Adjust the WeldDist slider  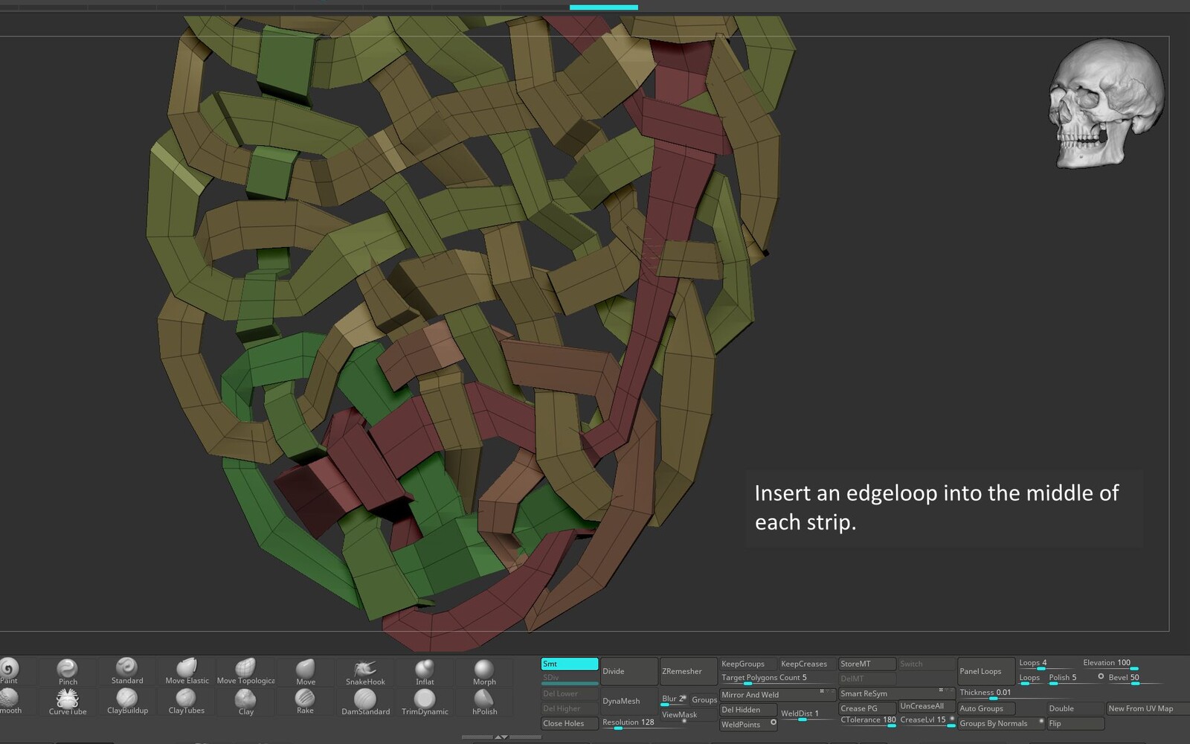tap(807, 714)
